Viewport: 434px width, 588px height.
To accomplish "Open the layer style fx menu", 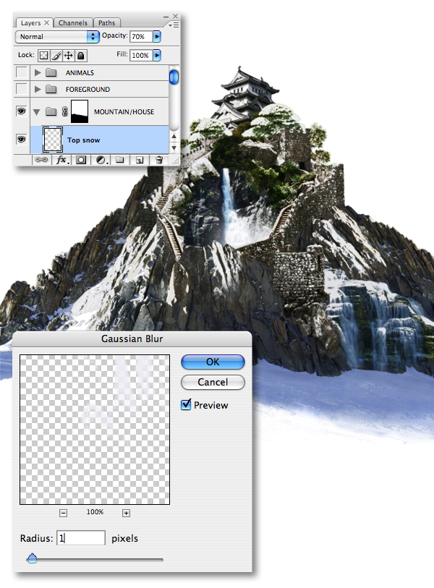I will click(x=62, y=160).
